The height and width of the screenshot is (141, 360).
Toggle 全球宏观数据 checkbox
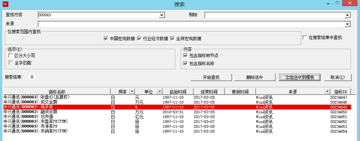click(172, 39)
